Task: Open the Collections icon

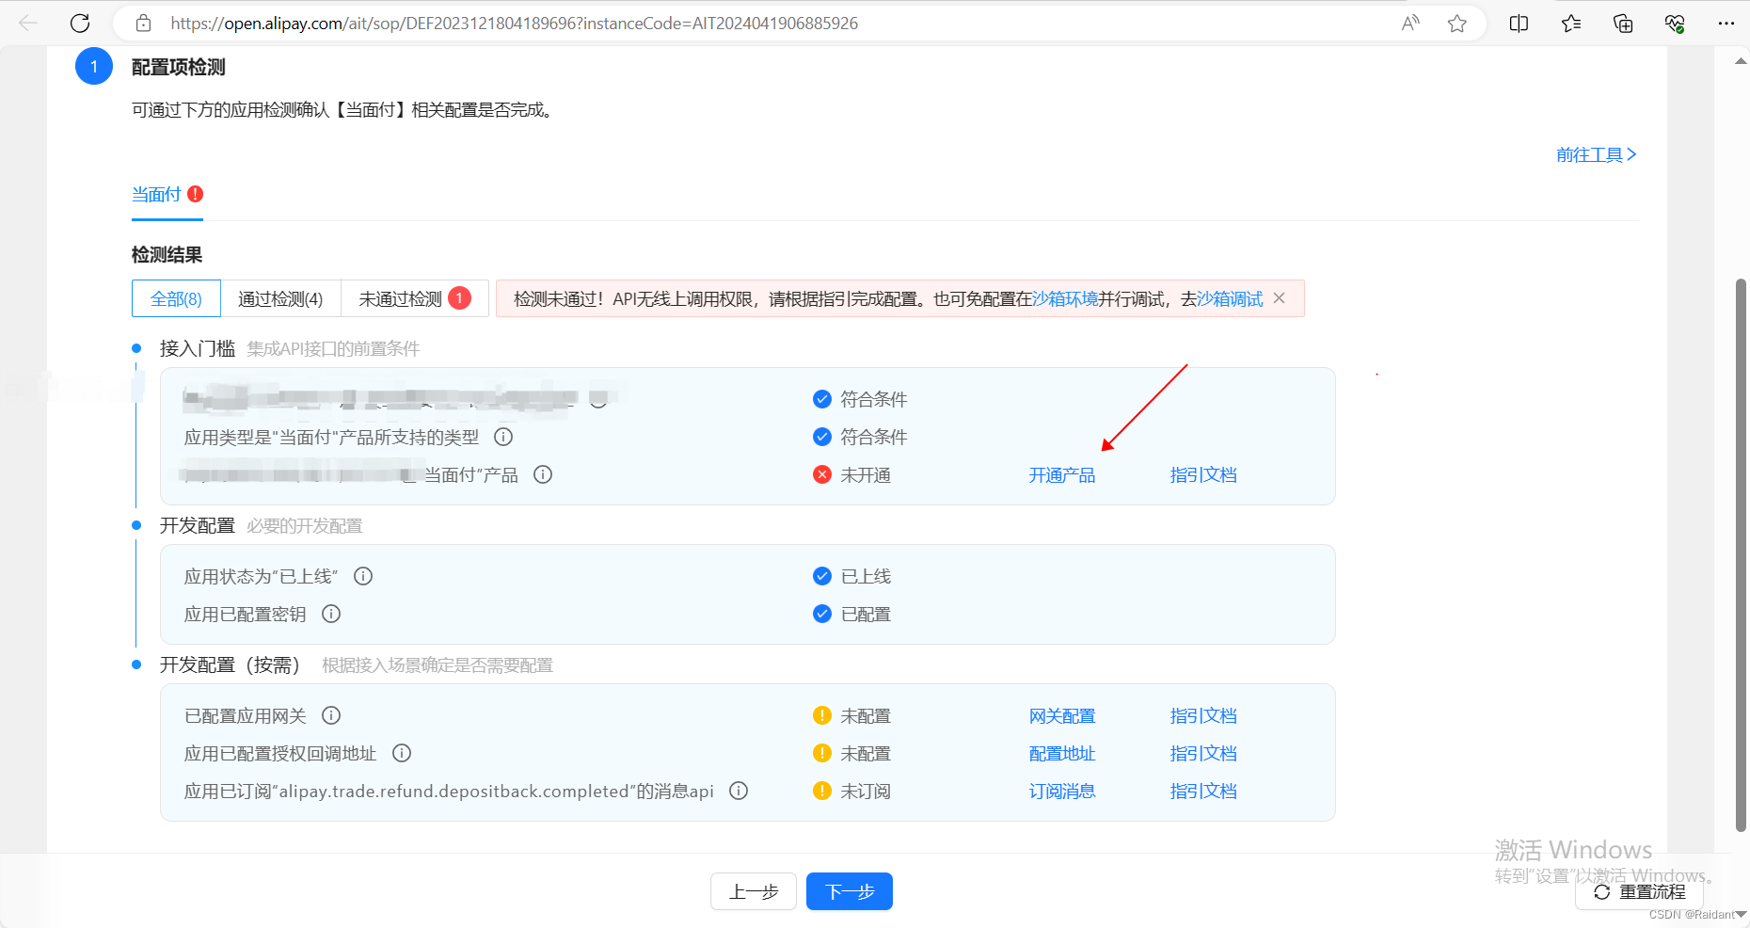Action: tap(1623, 24)
